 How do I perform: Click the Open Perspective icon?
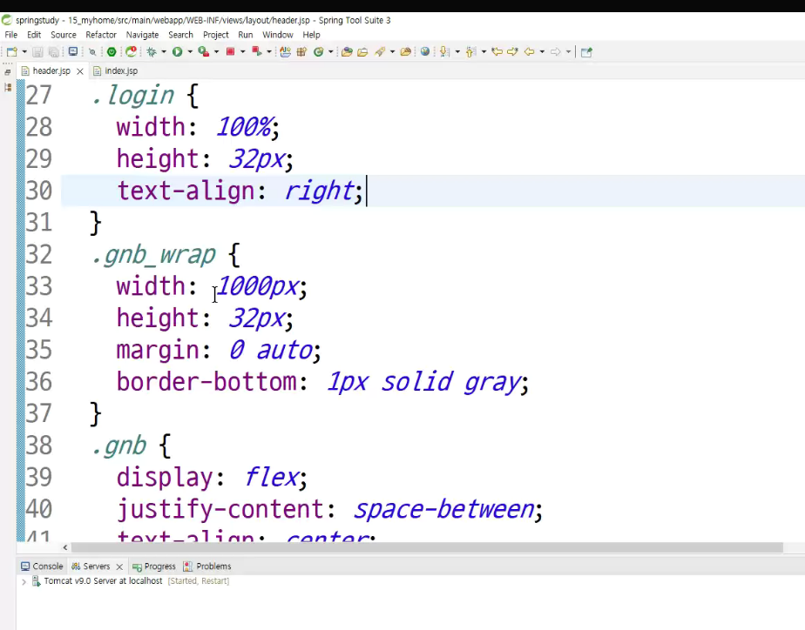pyautogui.click(x=586, y=51)
